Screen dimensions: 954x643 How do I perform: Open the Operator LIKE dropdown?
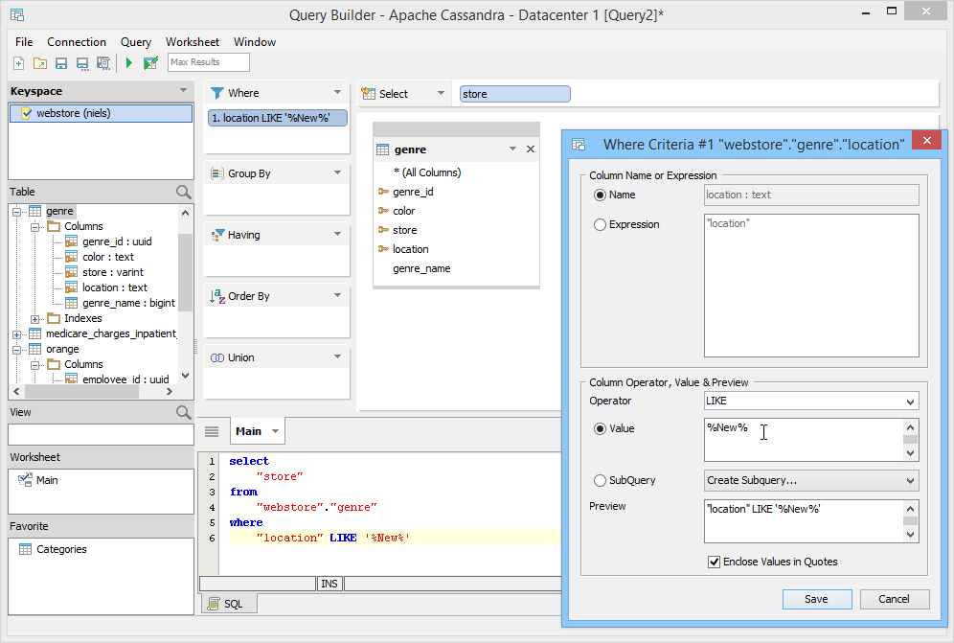[910, 402]
